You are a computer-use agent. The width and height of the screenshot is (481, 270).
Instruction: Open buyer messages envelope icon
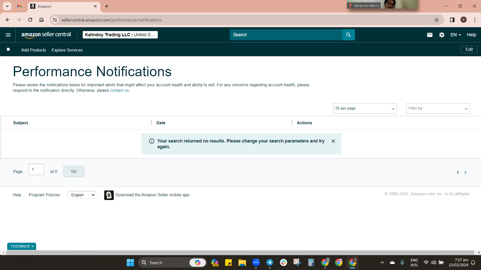(x=430, y=35)
